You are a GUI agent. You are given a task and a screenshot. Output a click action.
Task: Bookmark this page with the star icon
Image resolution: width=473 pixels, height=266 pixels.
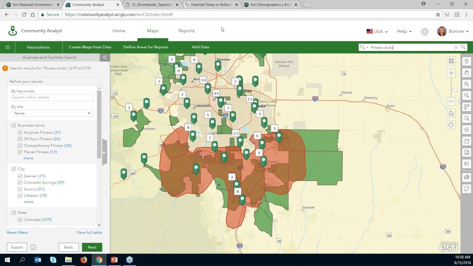pyautogui.click(x=438, y=14)
